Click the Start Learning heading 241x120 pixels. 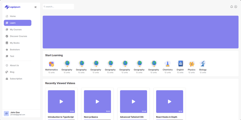pos(54,55)
